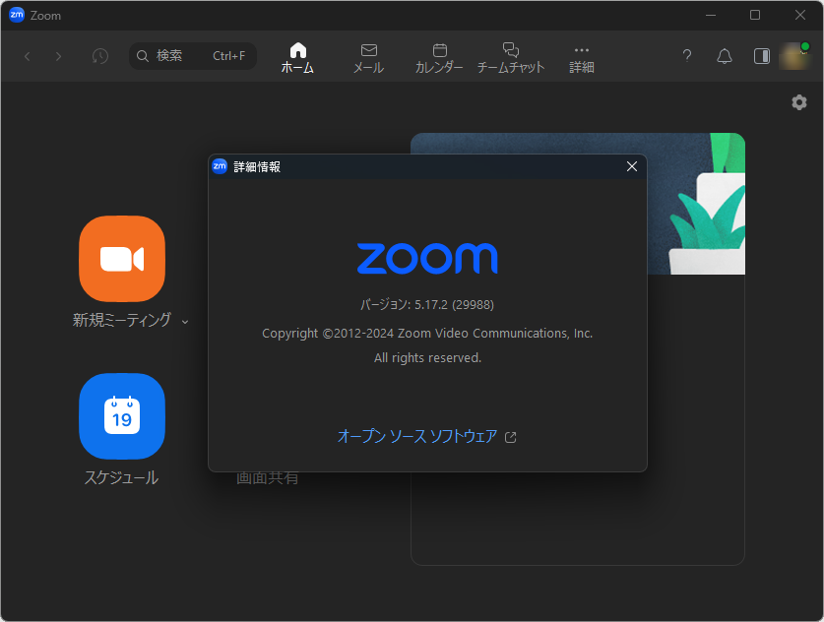Open your profile avatar
This screenshot has width=824, height=622.
(794, 56)
